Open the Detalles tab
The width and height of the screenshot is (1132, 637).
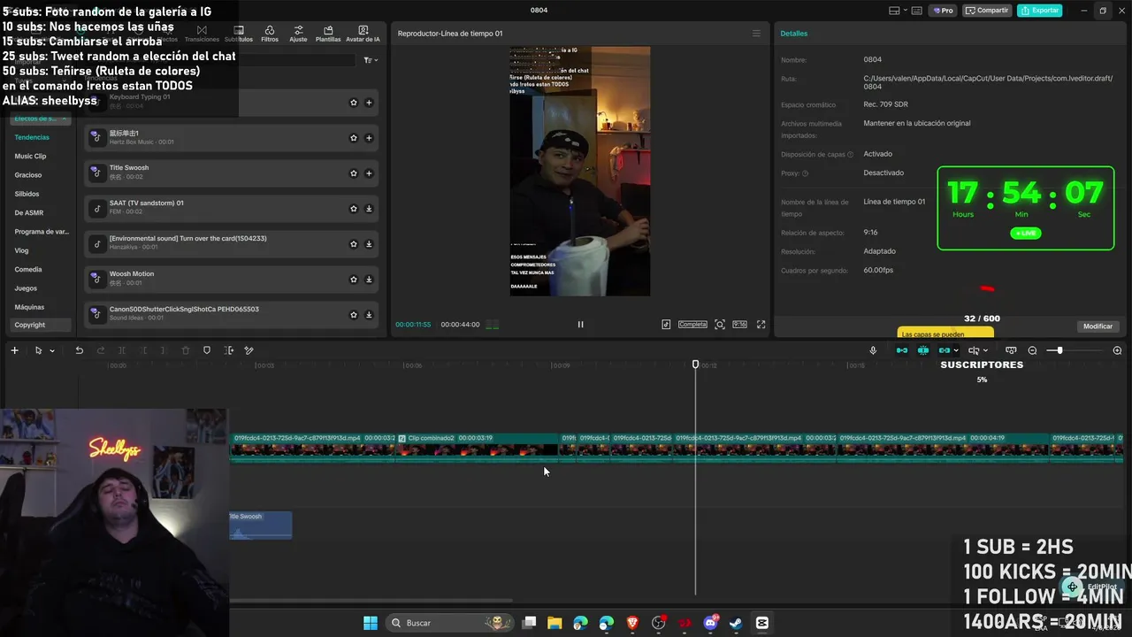tap(794, 34)
